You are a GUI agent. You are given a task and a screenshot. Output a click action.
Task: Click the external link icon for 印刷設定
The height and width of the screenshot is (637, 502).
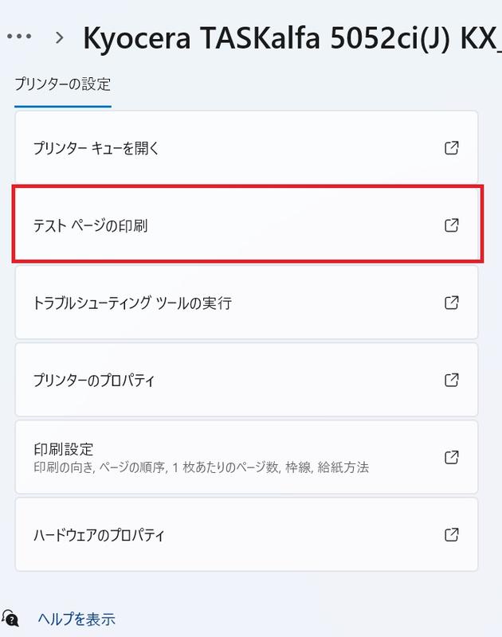451,457
